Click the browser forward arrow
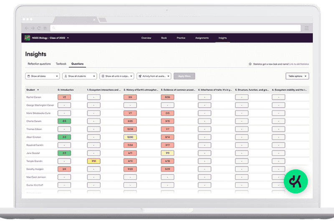Screen dimensions: 334x223 (x=33, y=28)
